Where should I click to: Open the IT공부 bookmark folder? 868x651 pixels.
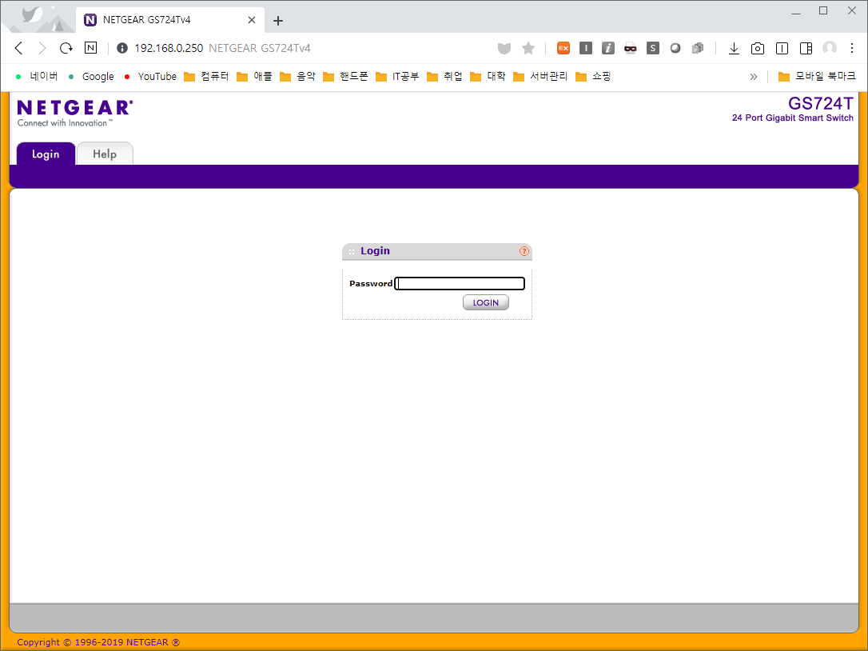(x=397, y=77)
